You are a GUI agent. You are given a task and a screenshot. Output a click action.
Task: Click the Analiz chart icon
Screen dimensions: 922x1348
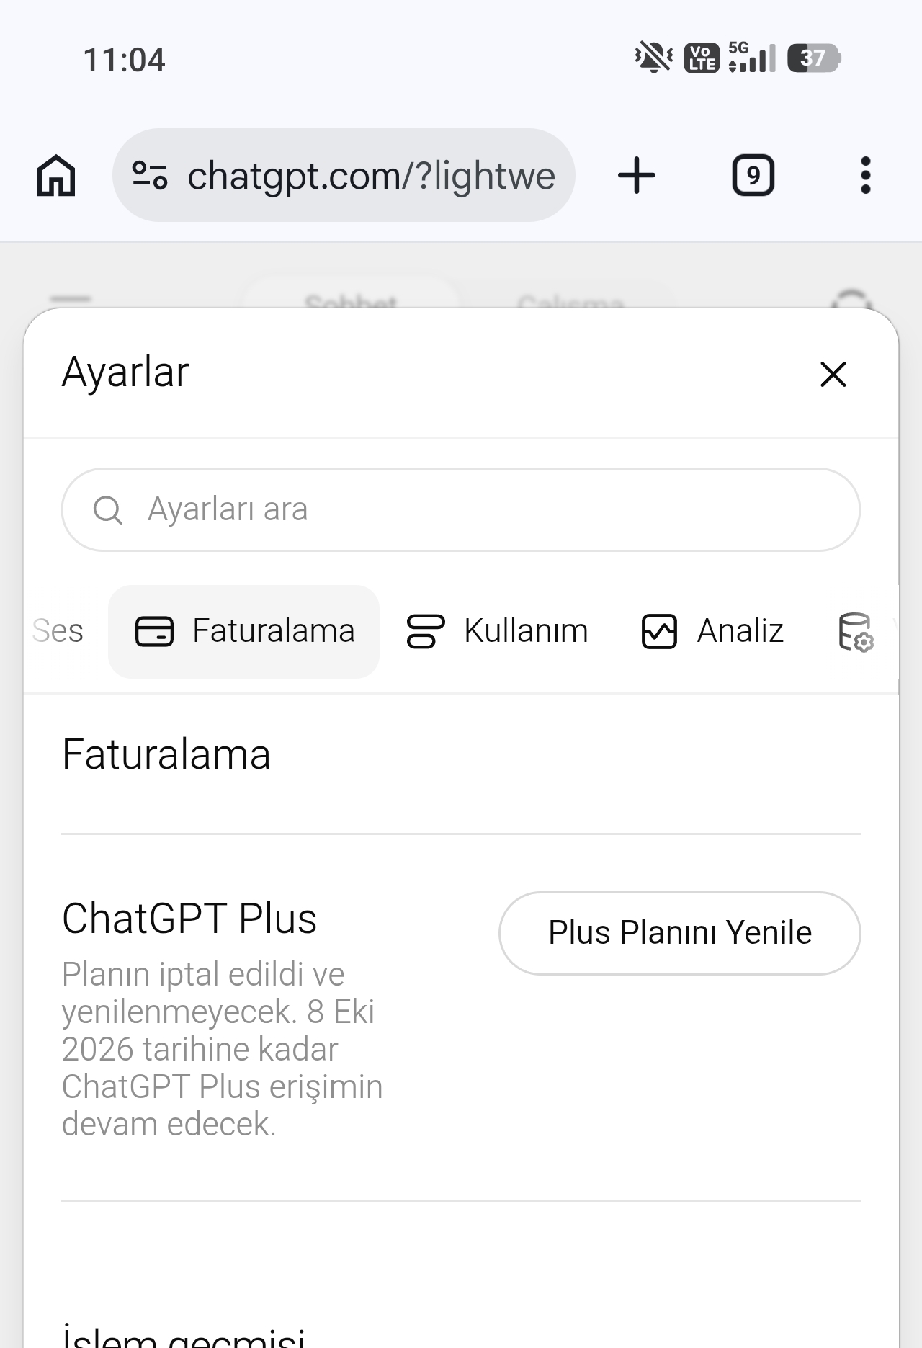659,631
